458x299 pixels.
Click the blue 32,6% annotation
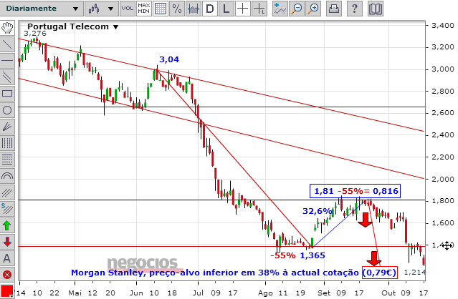318,211
